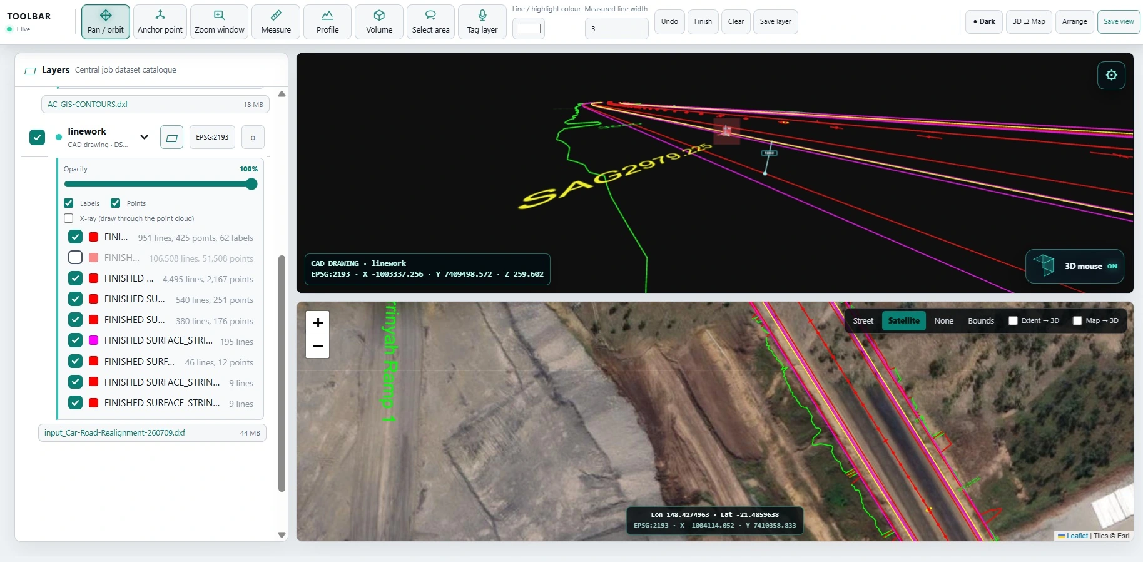Open input_Car-Road-Realignment-260709.dxf entry

pyautogui.click(x=152, y=433)
